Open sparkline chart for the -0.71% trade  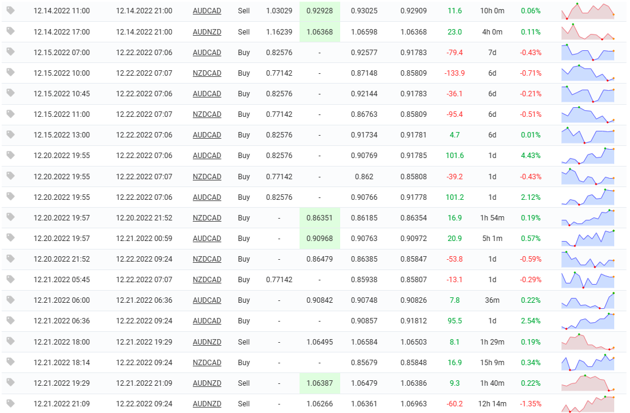(588, 73)
